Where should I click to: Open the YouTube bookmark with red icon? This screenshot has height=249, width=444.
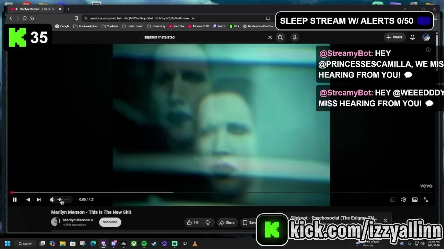pos(177,26)
